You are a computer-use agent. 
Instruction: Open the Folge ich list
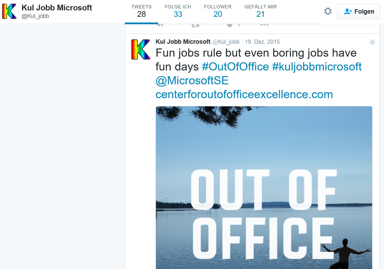tap(178, 11)
